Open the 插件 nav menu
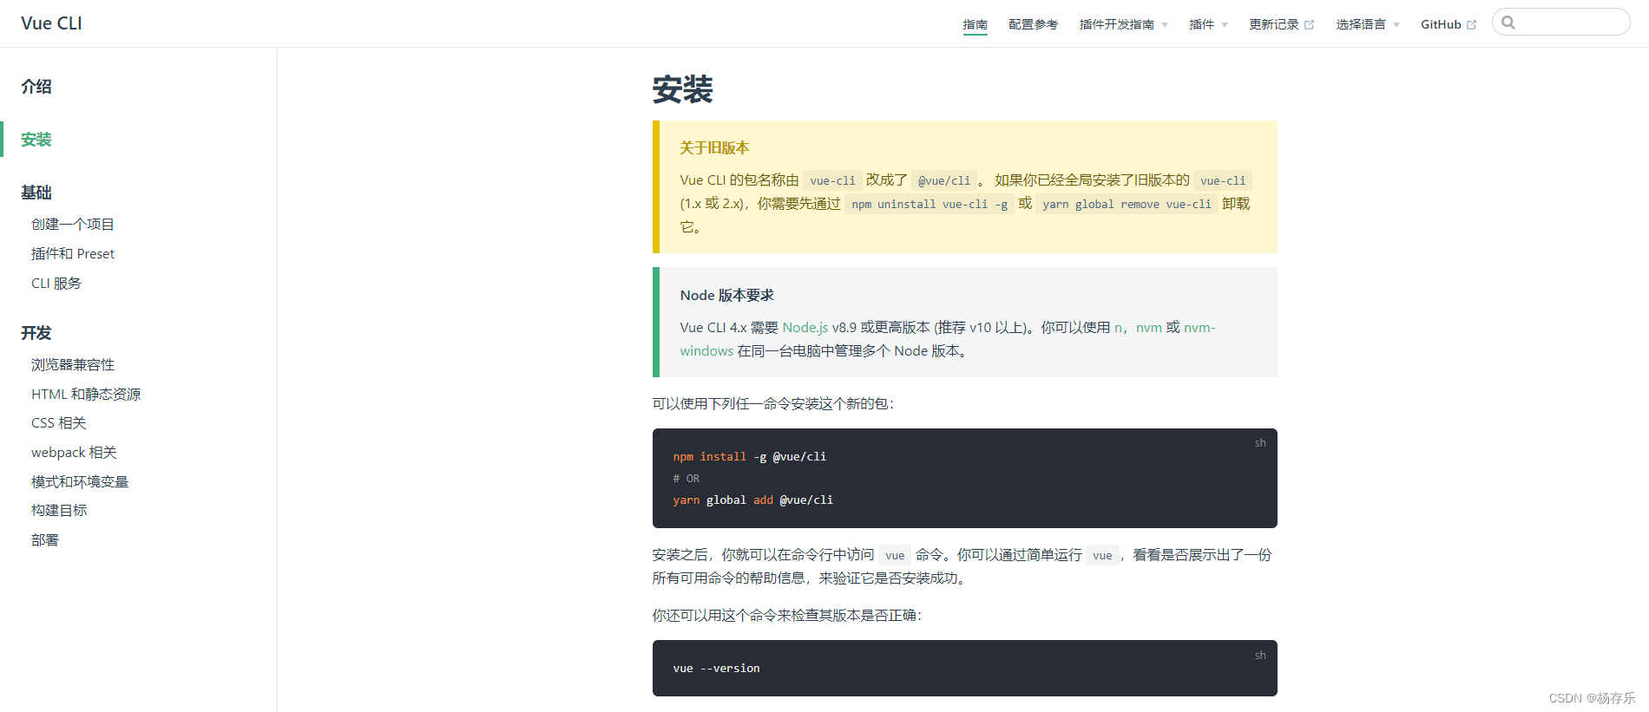 [1201, 24]
